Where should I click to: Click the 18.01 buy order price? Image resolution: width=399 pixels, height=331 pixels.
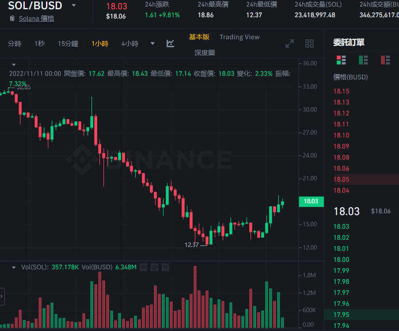[x=341, y=249]
